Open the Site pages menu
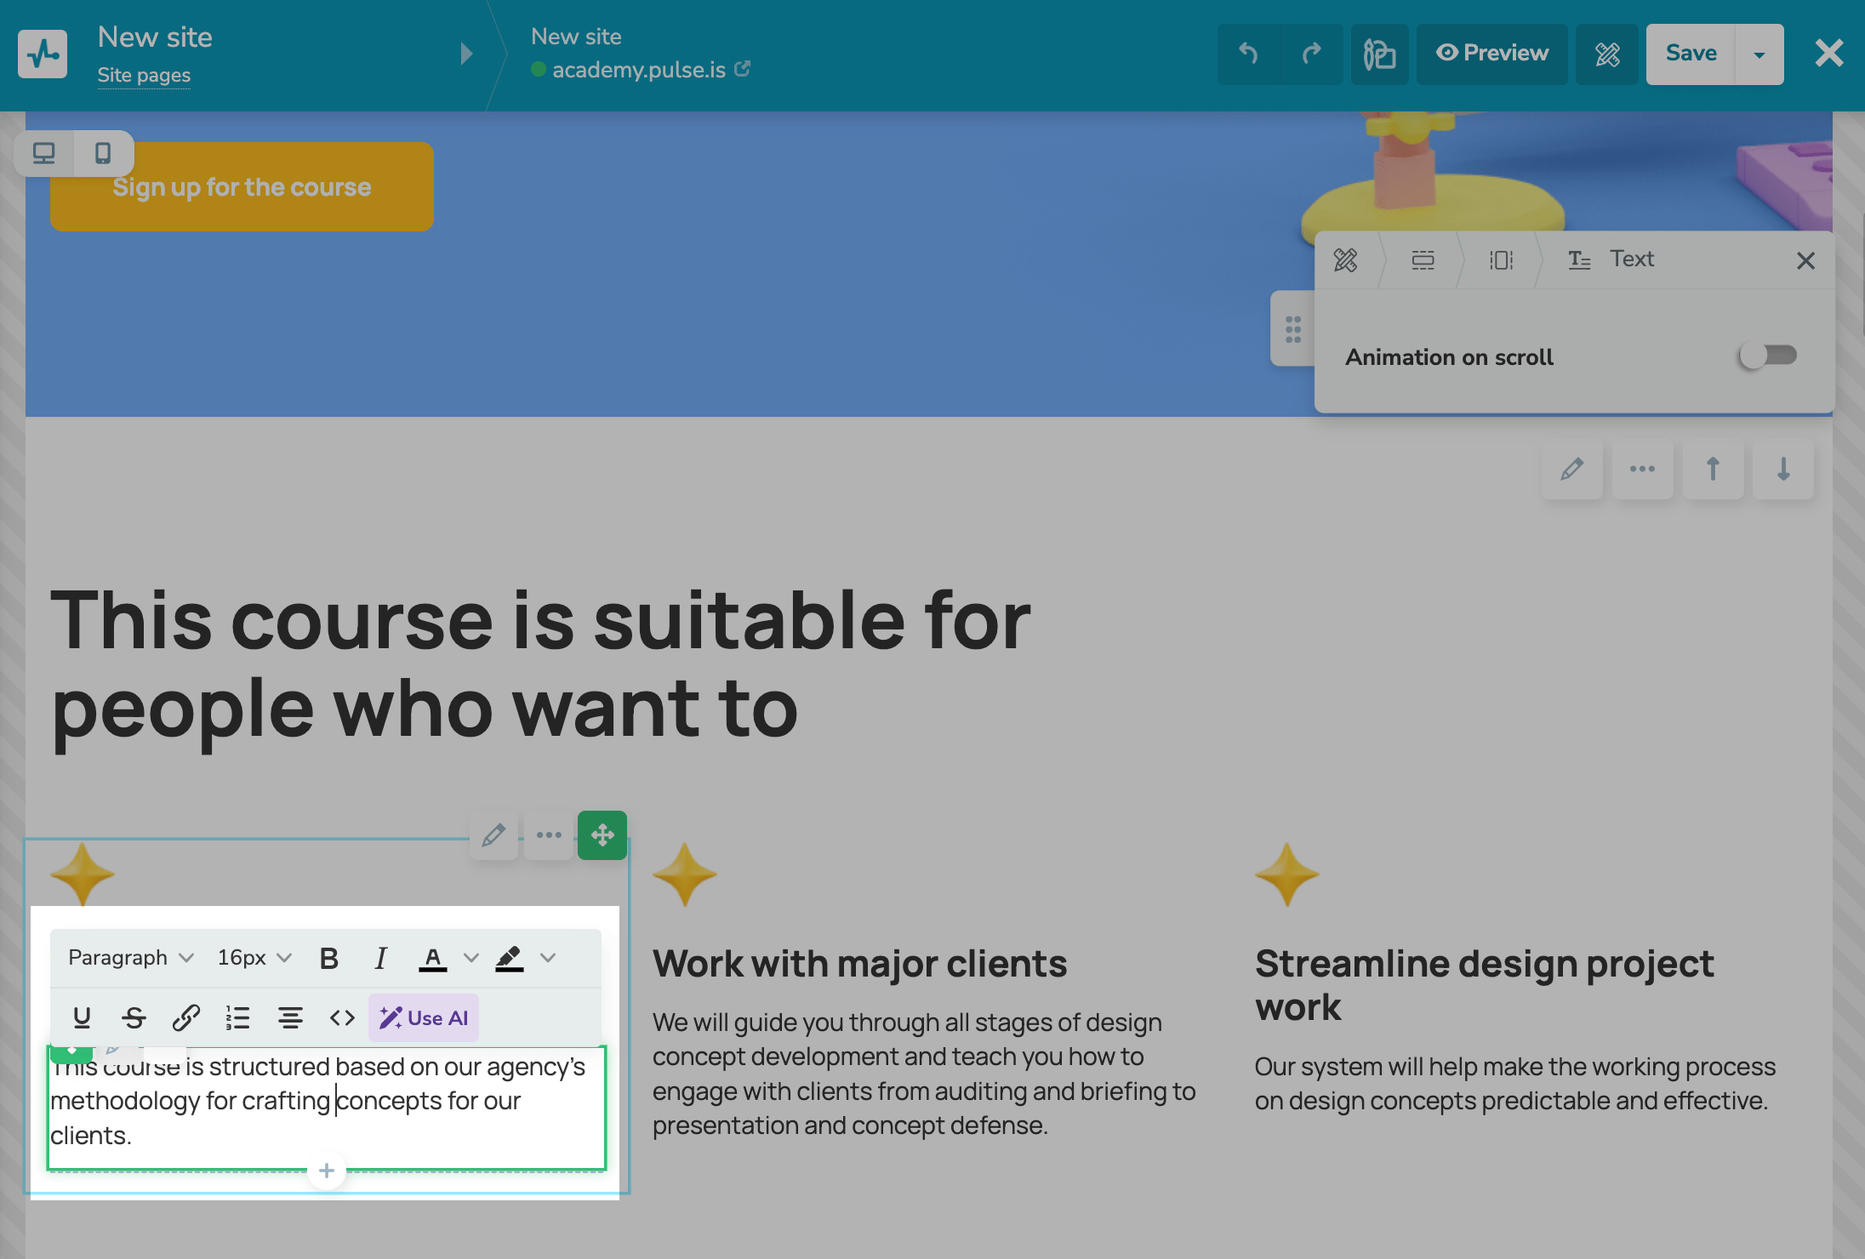 click(144, 76)
